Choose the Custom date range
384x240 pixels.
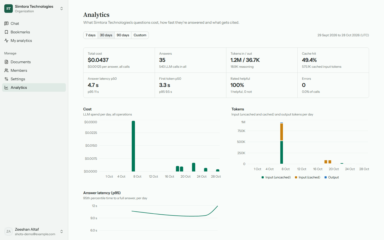pyautogui.click(x=140, y=35)
